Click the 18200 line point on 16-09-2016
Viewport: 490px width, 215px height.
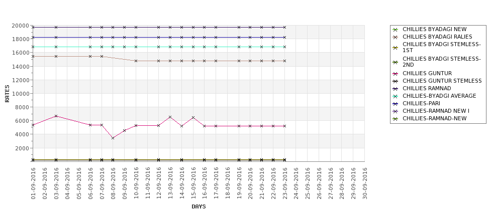point(205,38)
